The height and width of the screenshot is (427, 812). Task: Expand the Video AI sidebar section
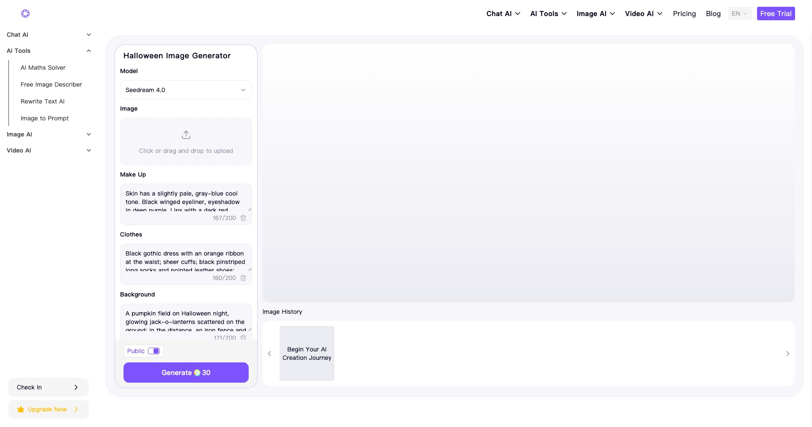tap(49, 150)
